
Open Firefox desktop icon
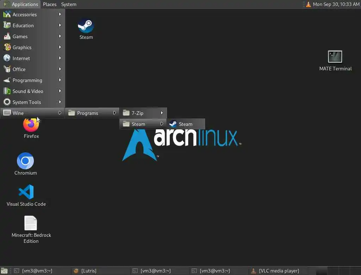point(31,125)
